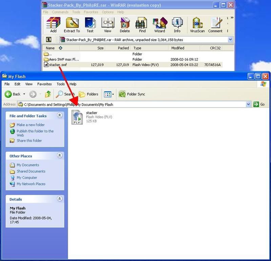Open the Back history dropdown arrow
This screenshot has height=261, width=271.
[24, 94]
